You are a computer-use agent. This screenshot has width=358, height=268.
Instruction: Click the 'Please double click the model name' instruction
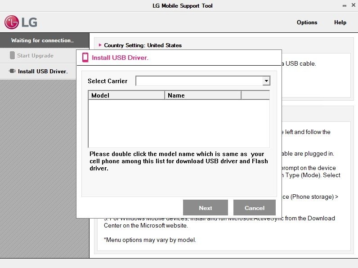(179, 161)
